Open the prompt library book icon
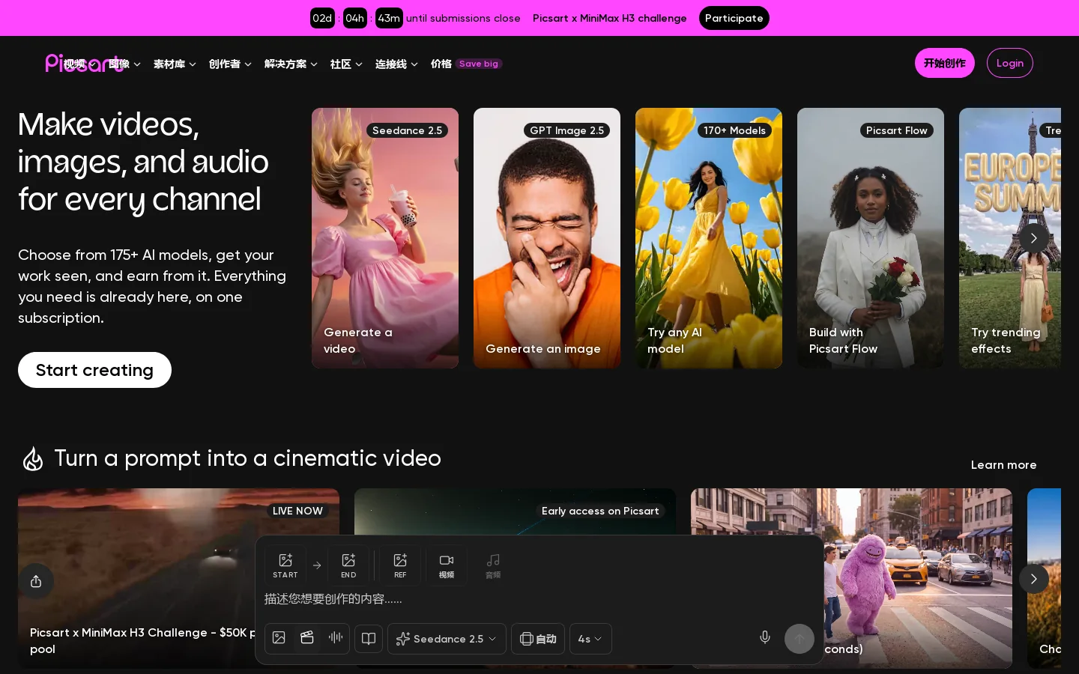This screenshot has height=674, width=1079. 369,639
